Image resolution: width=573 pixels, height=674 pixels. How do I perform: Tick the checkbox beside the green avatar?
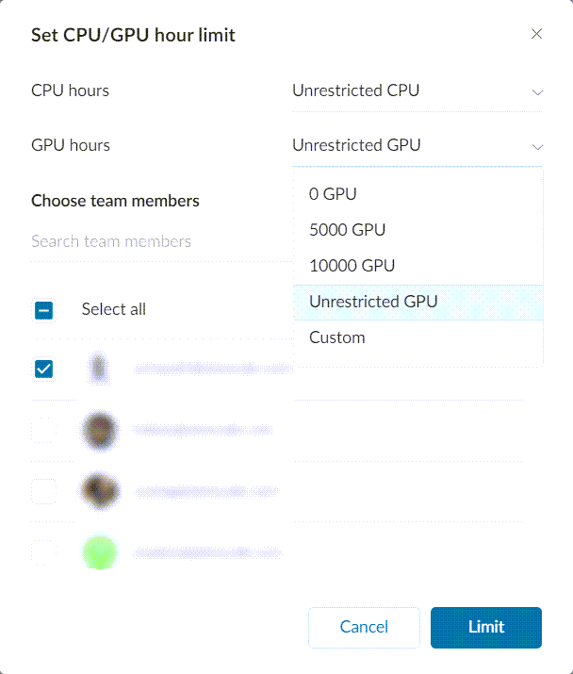[43, 551]
